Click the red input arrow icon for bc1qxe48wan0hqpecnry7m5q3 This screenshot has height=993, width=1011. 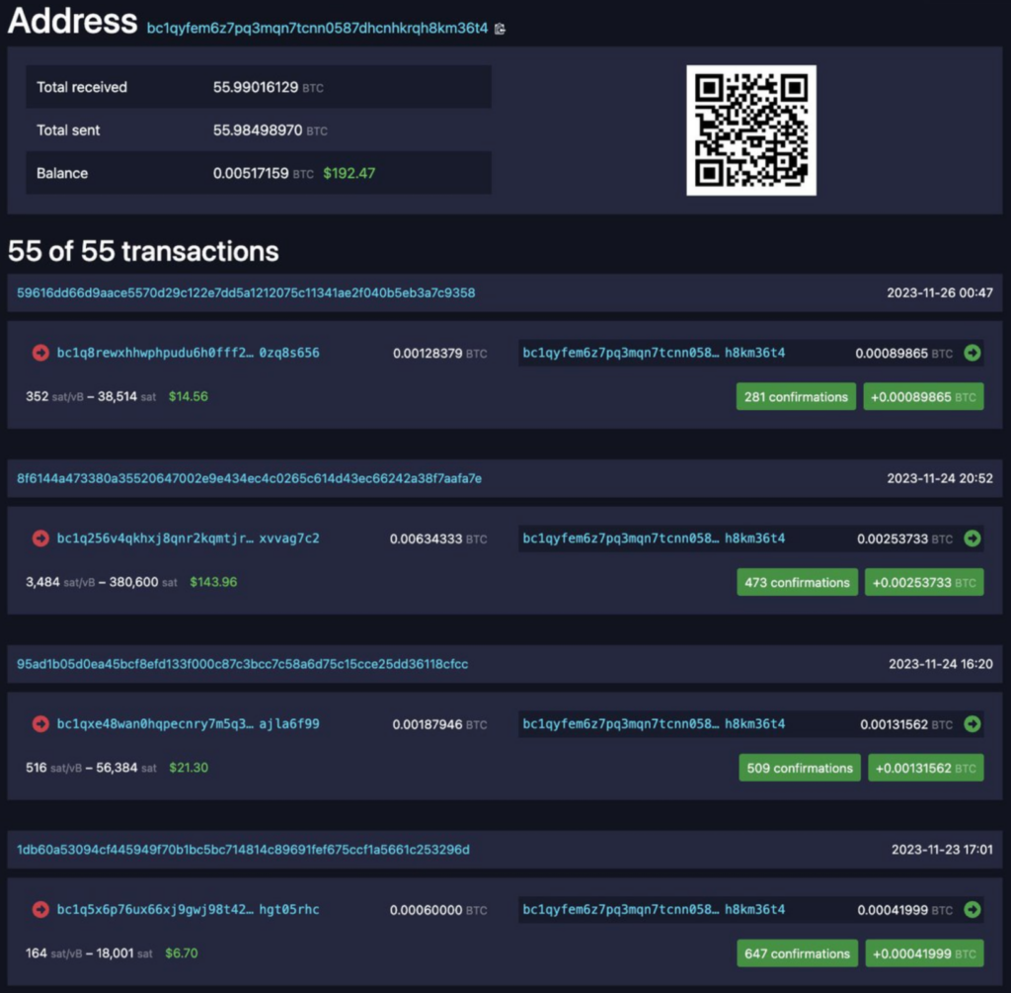pos(40,724)
